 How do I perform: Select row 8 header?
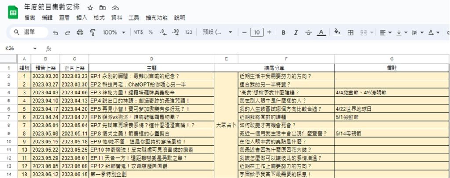pos(9,125)
